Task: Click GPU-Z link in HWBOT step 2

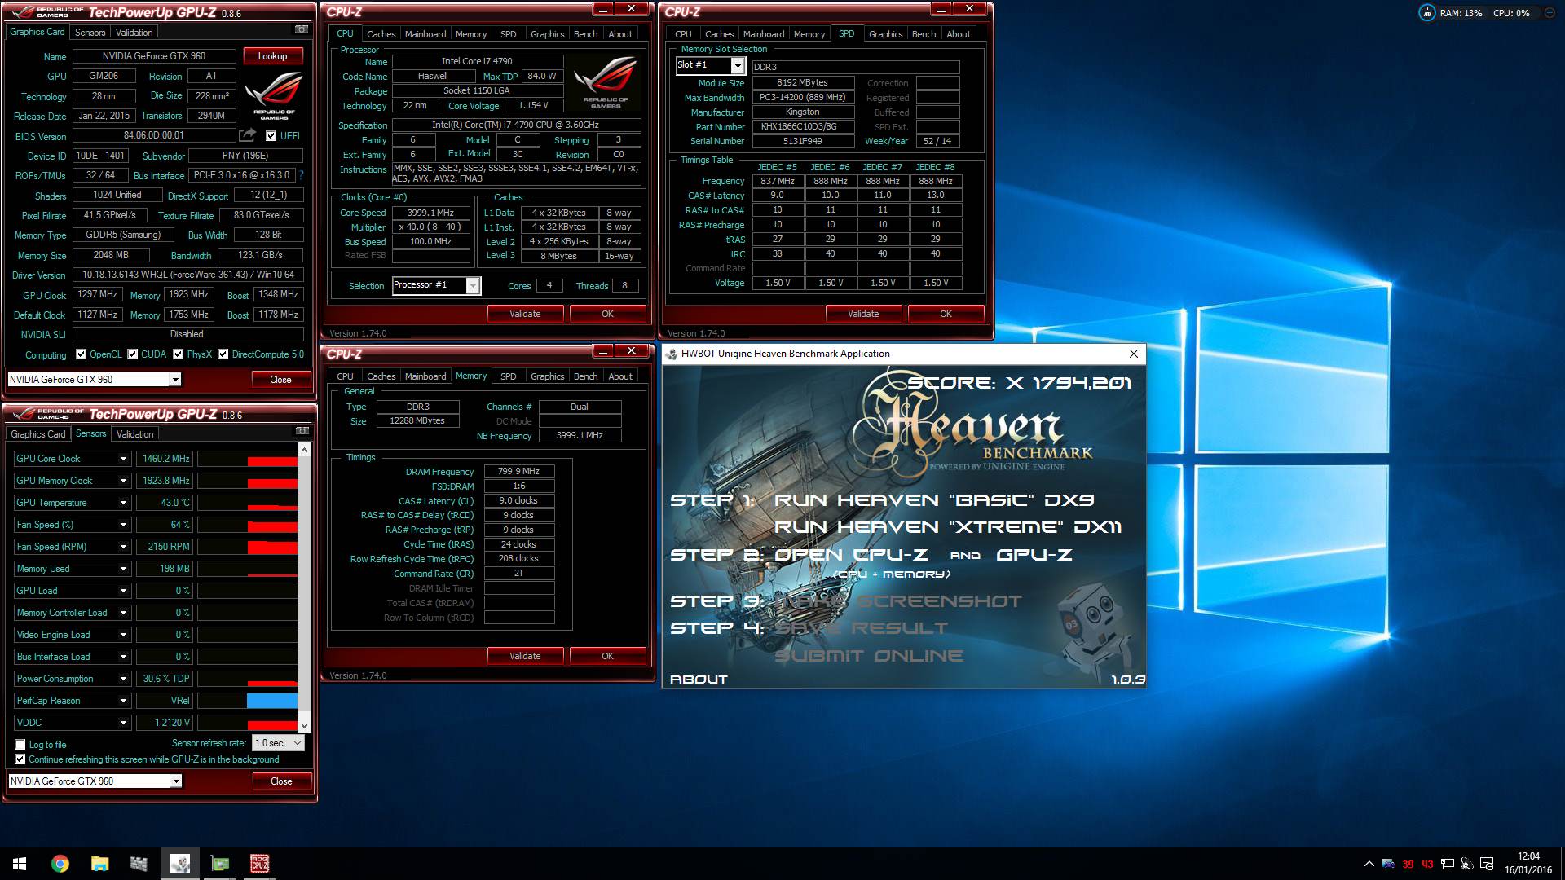Action: pos(1034,555)
